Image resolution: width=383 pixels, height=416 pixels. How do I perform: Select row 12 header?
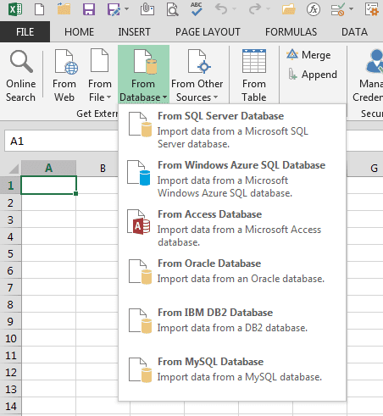point(10,372)
